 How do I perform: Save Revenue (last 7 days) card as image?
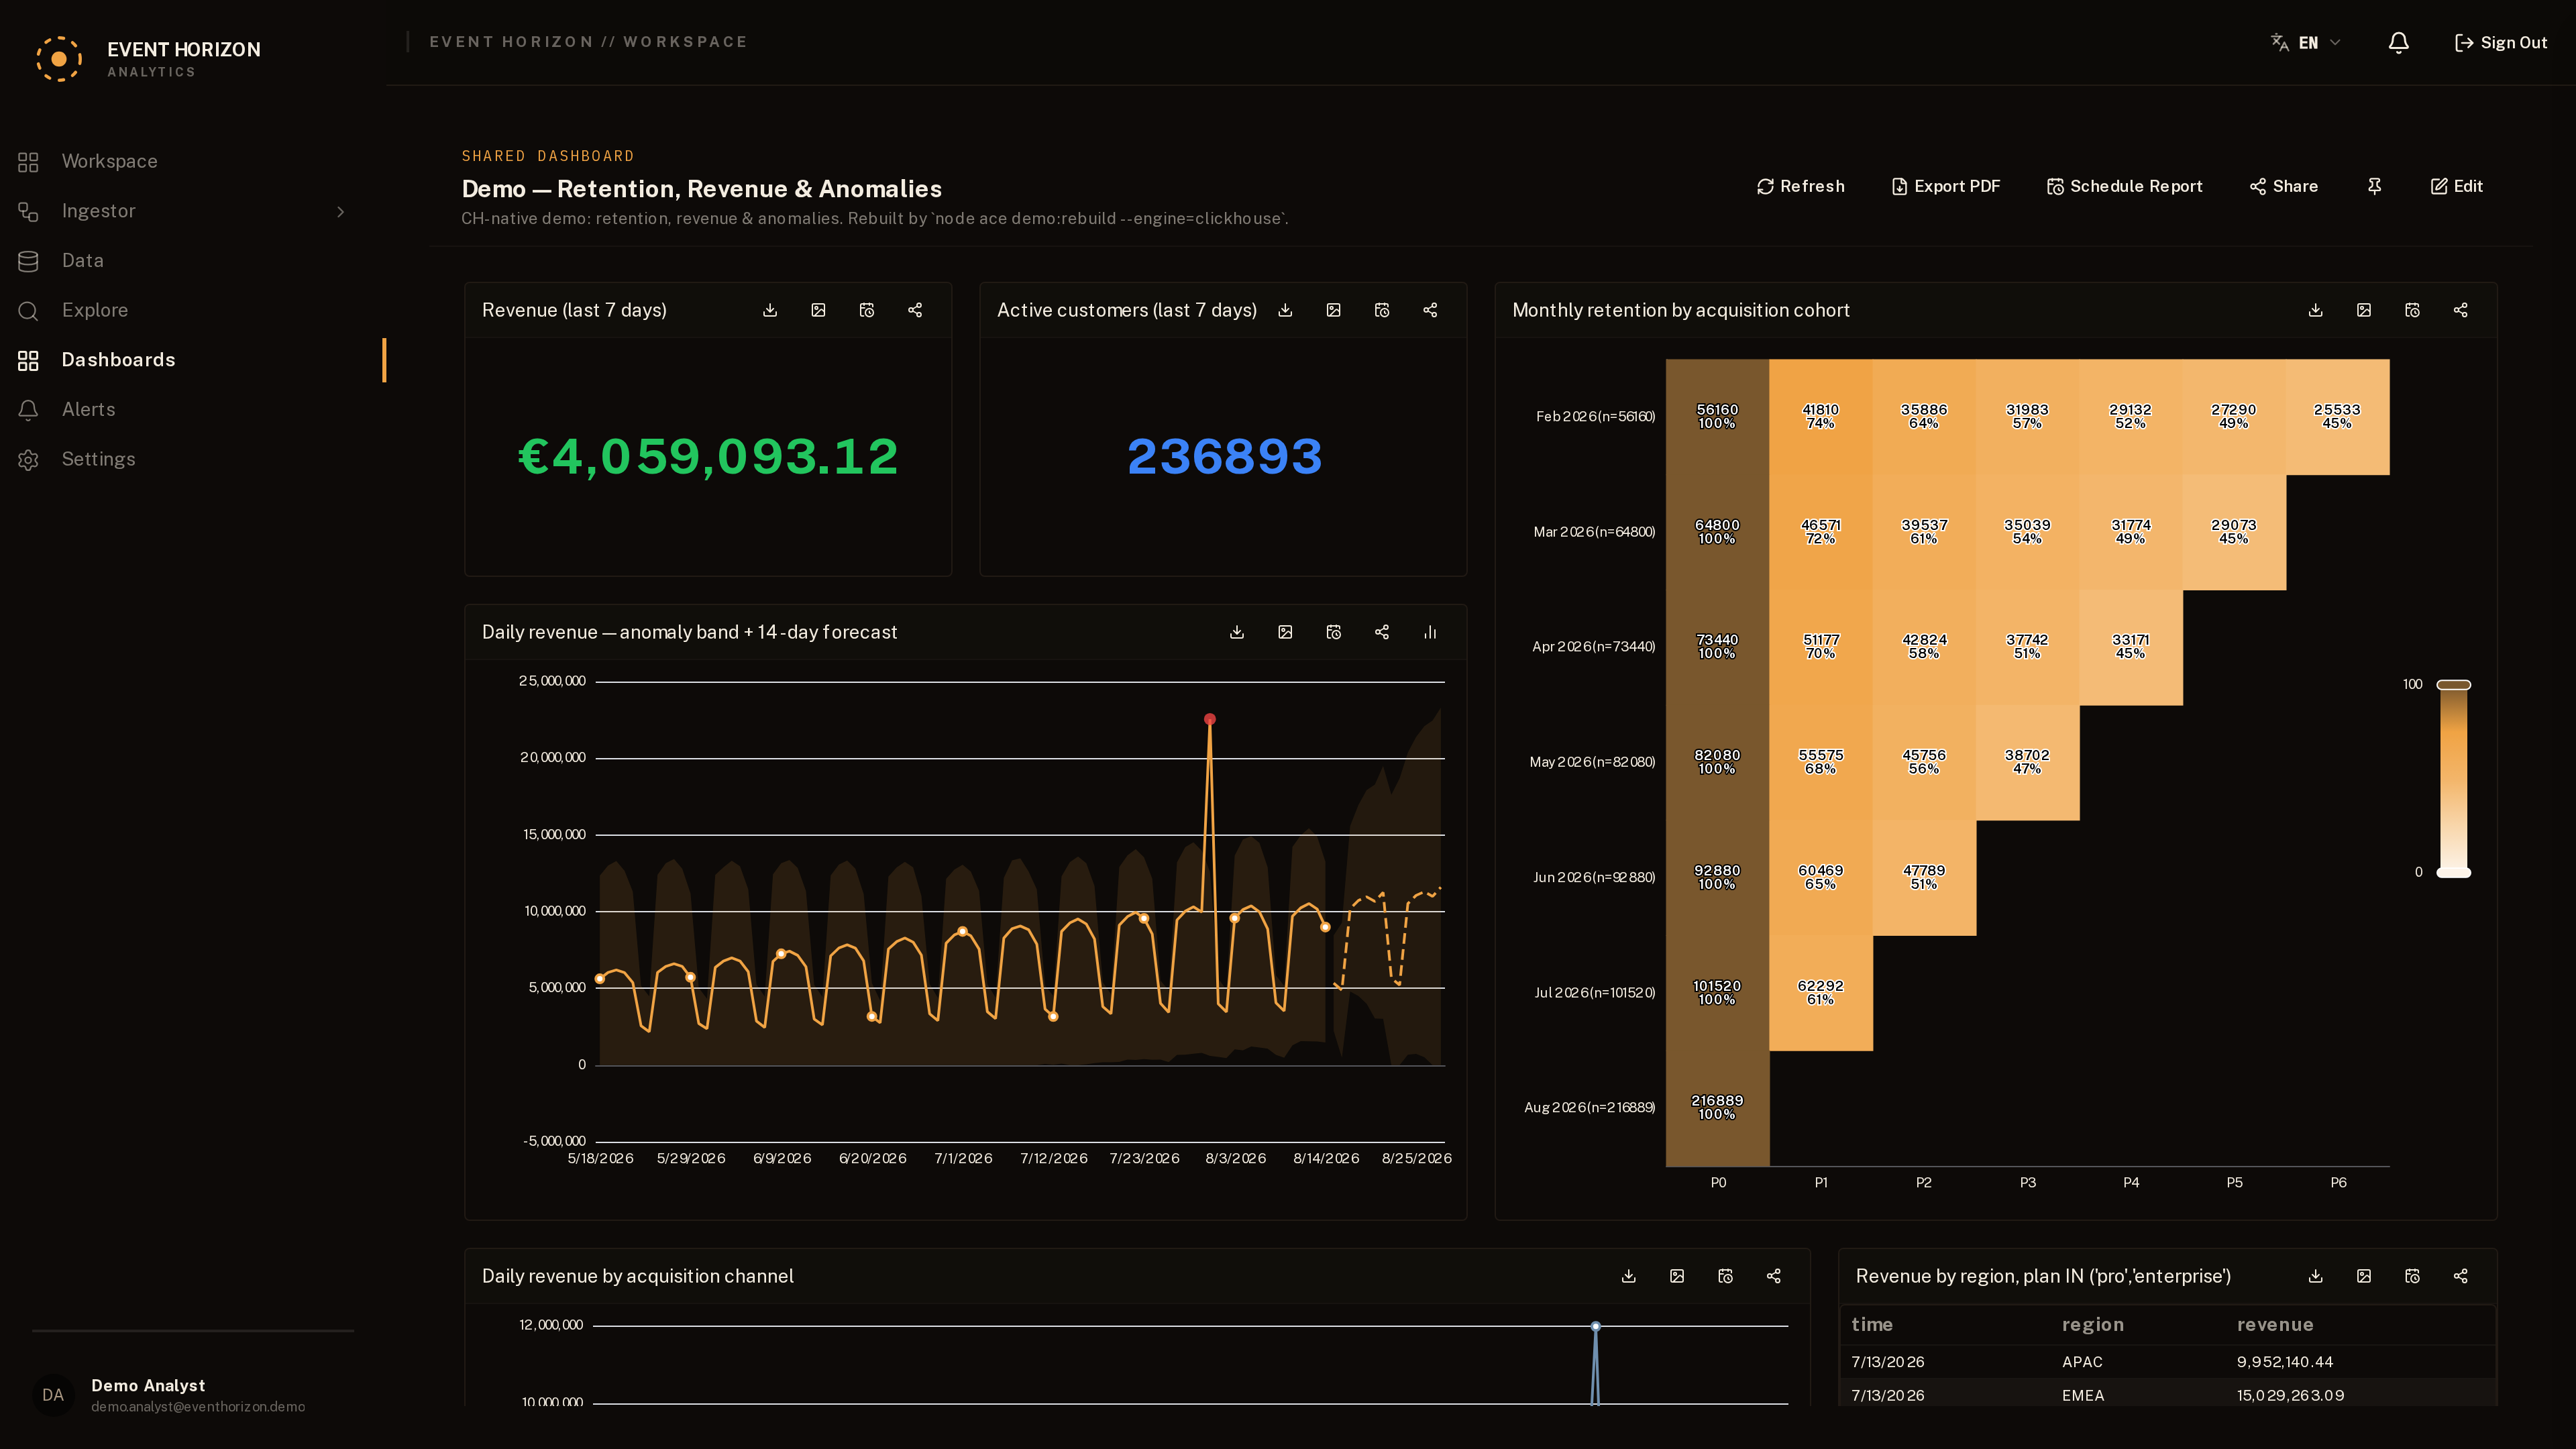tap(818, 310)
